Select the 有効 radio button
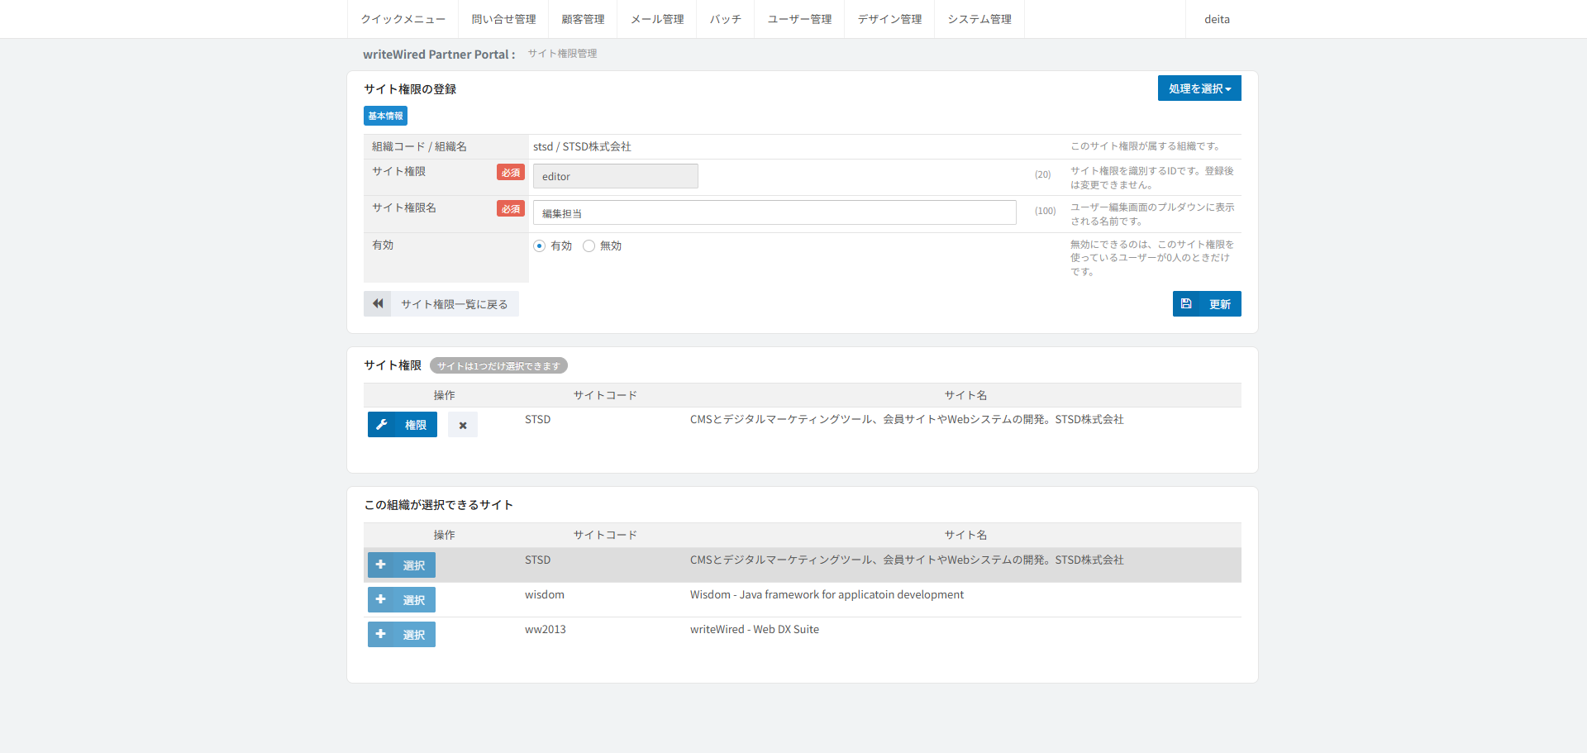Image resolution: width=1587 pixels, height=753 pixels. tap(540, 245)
